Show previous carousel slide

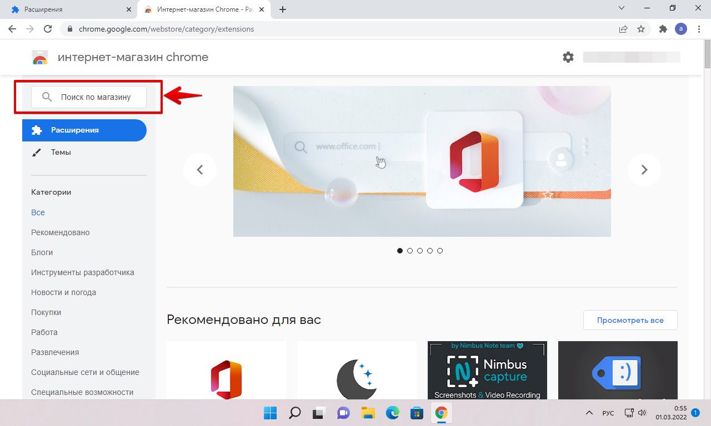click(x=200, y=170)
